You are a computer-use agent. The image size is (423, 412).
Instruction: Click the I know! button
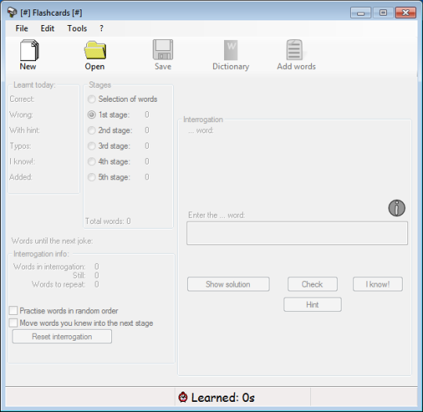point(378,284)
